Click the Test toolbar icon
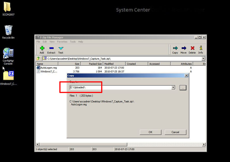The height and width of the screenshot is (162, 230). tap(61, 48)
